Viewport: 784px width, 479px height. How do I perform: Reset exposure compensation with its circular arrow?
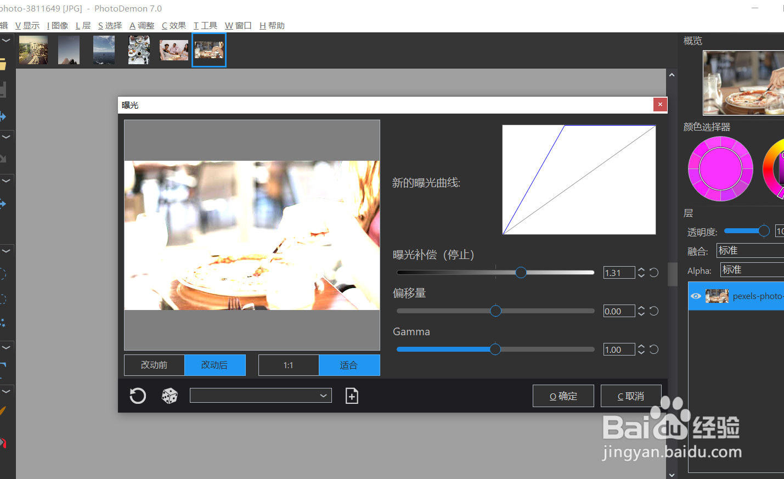(654, 273)
